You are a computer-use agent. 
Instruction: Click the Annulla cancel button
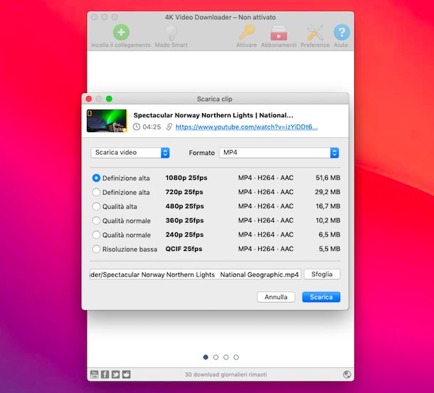pyautogui.click(x=276, y=297)
